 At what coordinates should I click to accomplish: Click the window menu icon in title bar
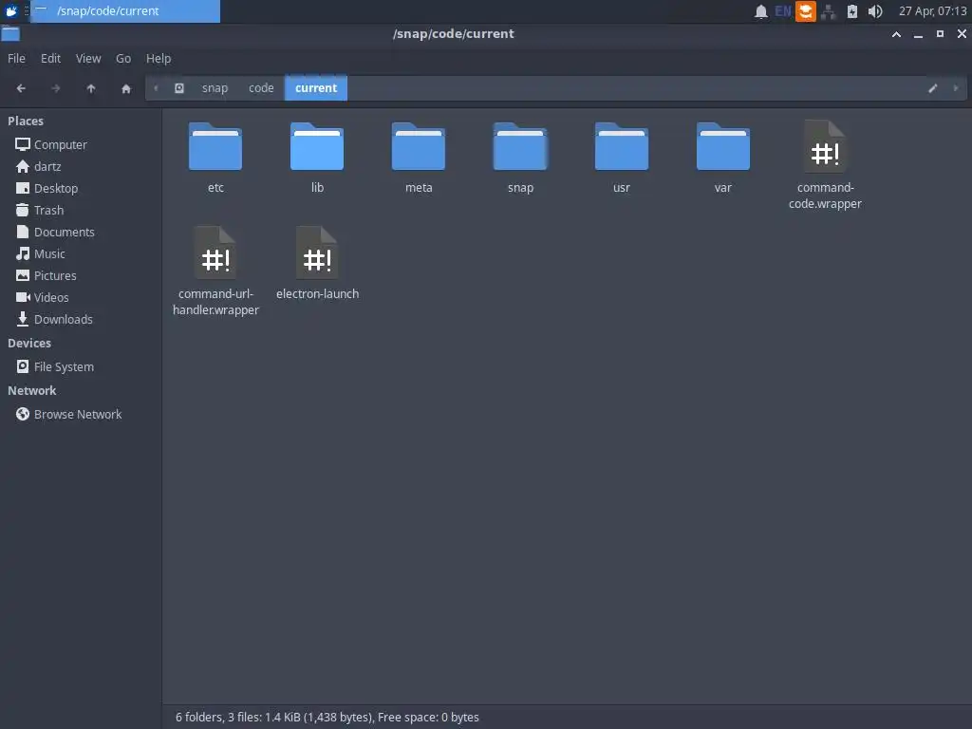[10, 33]
